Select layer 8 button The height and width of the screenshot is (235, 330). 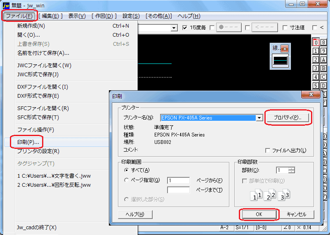point(323,42)
